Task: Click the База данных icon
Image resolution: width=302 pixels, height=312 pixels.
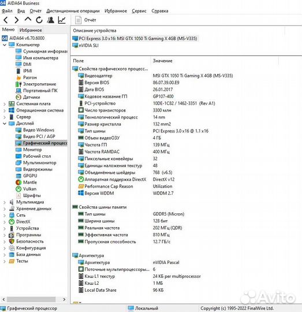Action: [12, 255]
